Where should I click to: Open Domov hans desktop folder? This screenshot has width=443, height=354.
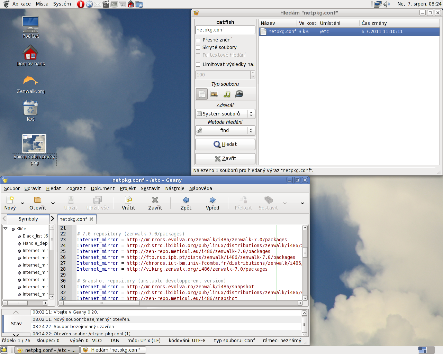click(30, 55)
